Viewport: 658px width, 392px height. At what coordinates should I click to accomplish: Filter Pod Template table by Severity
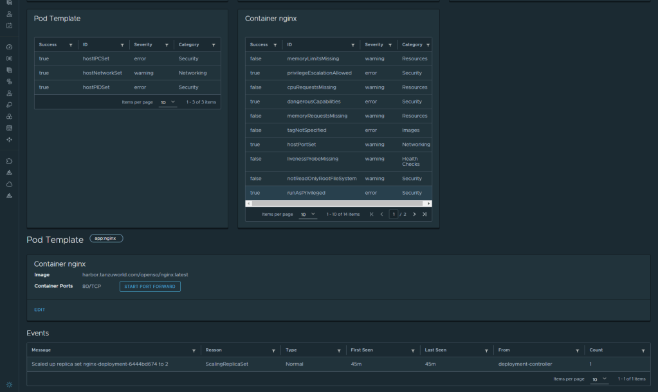point(167,45)
